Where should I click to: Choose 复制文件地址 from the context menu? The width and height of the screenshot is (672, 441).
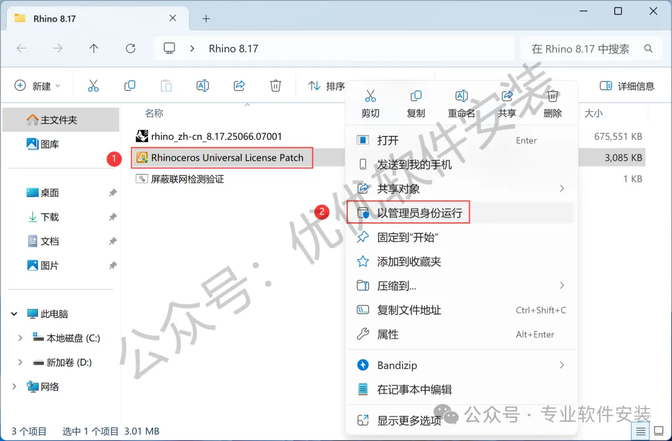click(x=461, y=310)
